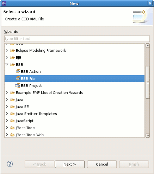
Task: Expand the EJB category
Action: 7,57
